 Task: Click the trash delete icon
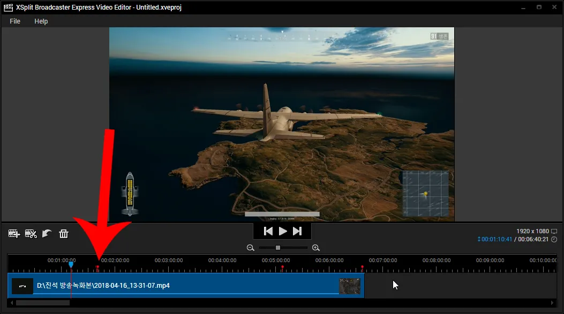point(64,234)
